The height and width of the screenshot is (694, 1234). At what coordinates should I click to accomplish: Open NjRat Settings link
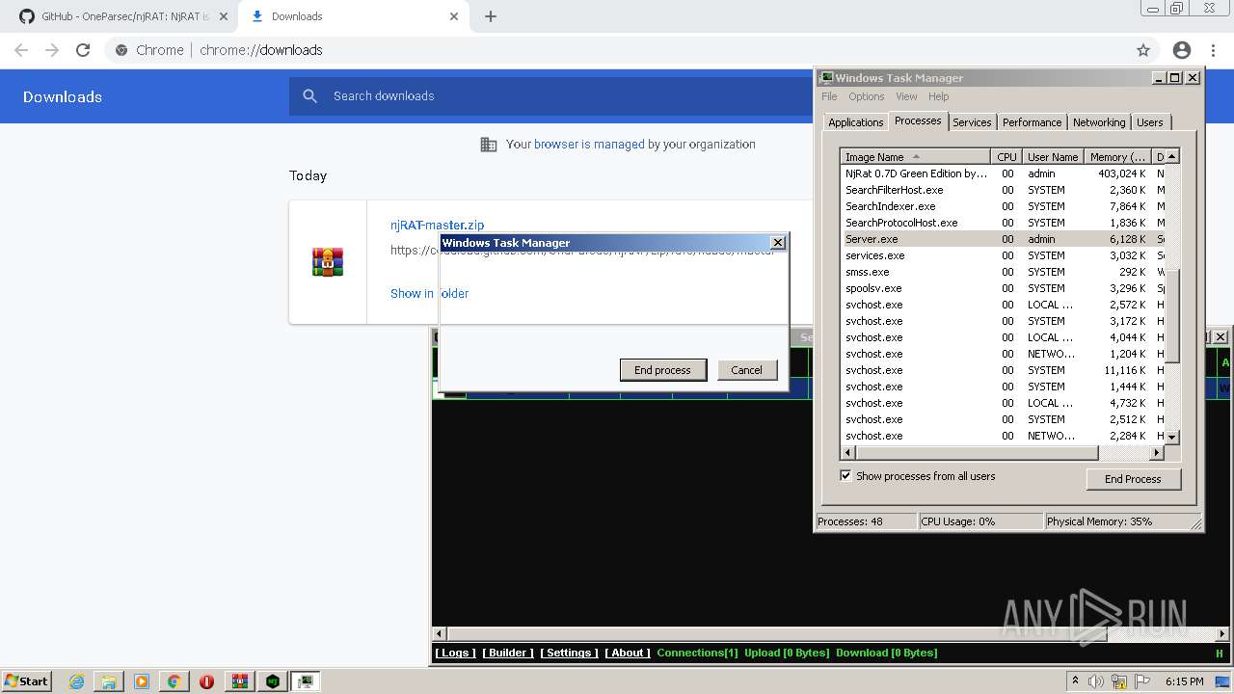click(x=569, y=654)
